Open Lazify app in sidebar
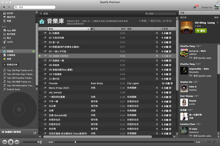Screen dimensions: 220x146 [x=10, y=42]
